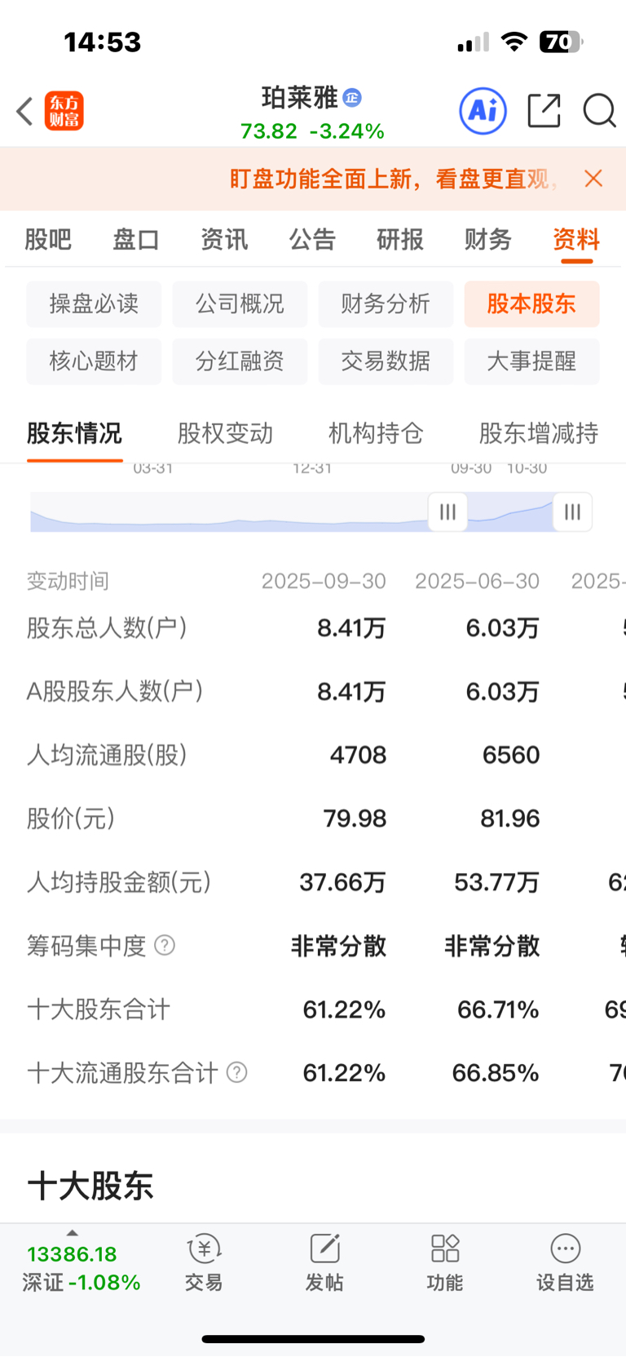Tap the 2025-06-30 column header
This screenshot has width=626, height=1357.
click(x=477, y=581)
